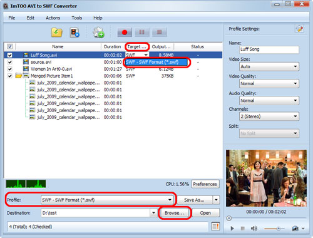Open the Save As dropdown arrow
This screenshot has width=313, height=238.
click(x=216, y=200)
